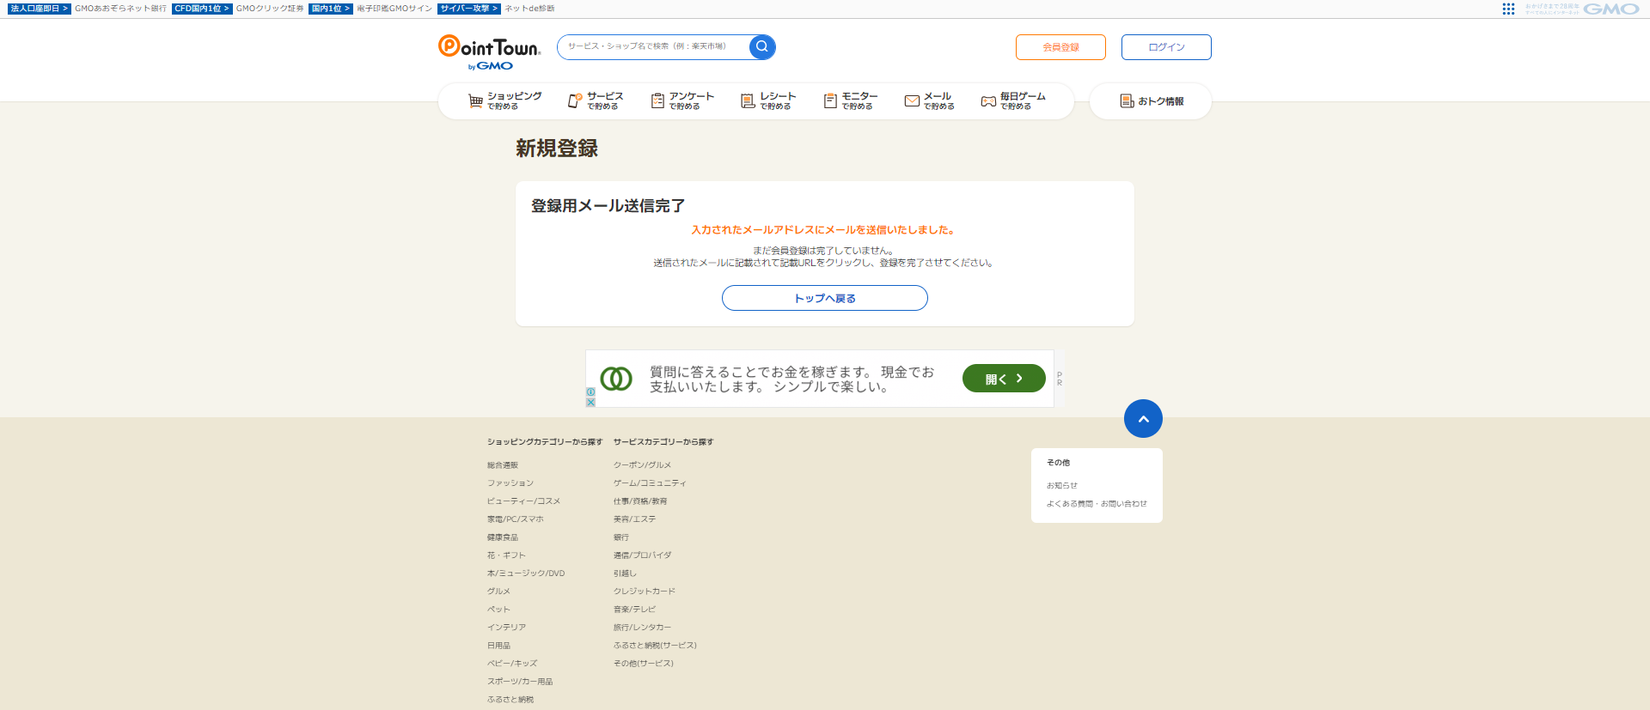The height and width of the screenshot is (710, 1650).
Task: Click the トップへ戻る button
Action: [825, 298]
